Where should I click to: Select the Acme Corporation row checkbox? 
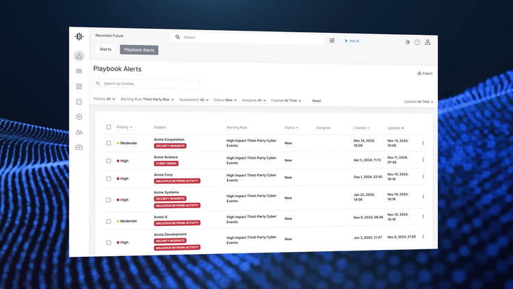click(x=108, y=143)
